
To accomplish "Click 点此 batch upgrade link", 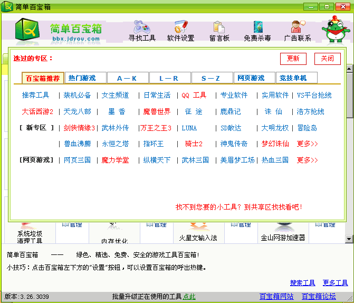I will tap(189, 297).
